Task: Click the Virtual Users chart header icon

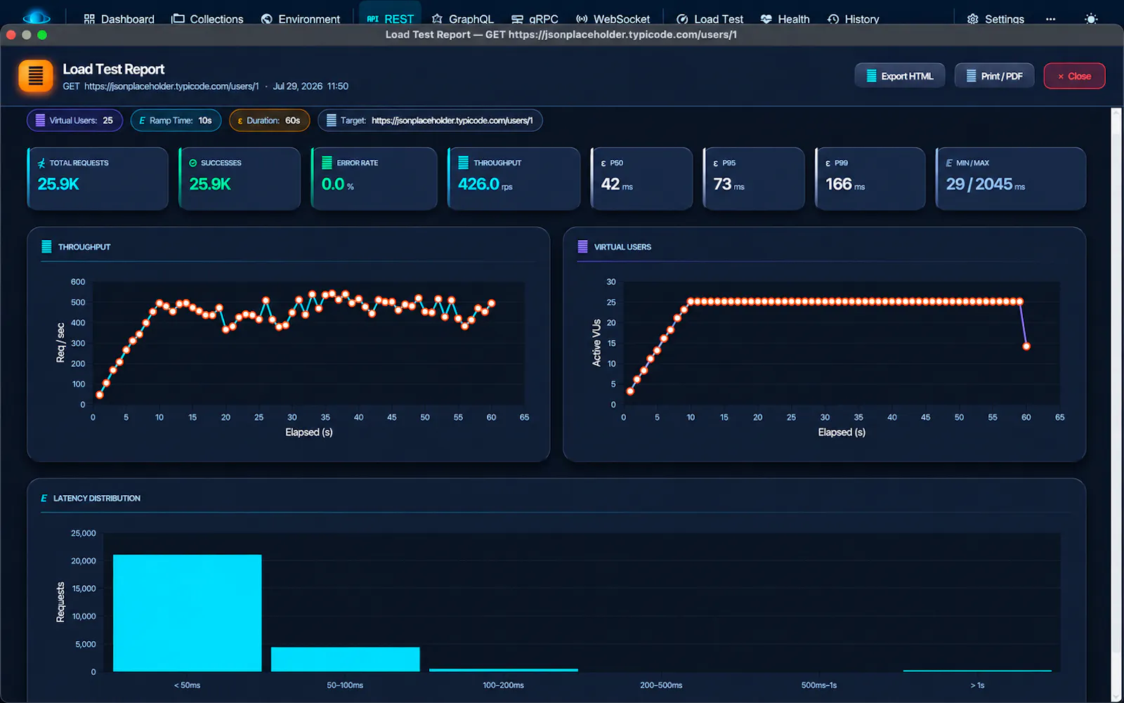Action: point(582,247)
